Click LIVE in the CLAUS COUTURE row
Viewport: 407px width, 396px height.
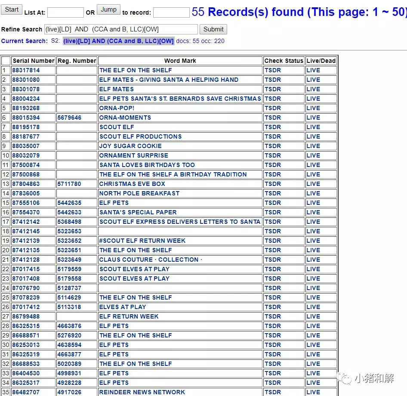pyautogui.click(x=313, y=260)
